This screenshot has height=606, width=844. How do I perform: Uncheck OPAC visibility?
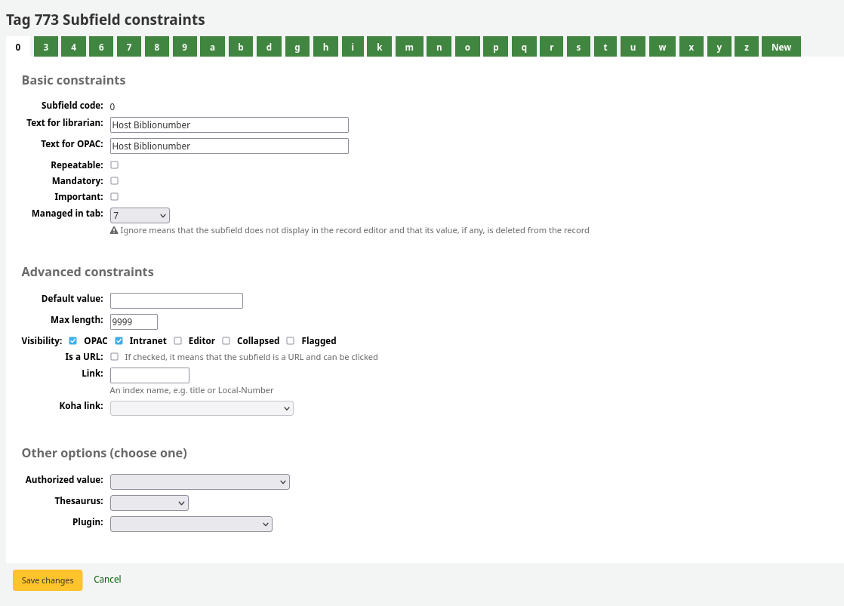pyautogui.click(x=73, y=341)
